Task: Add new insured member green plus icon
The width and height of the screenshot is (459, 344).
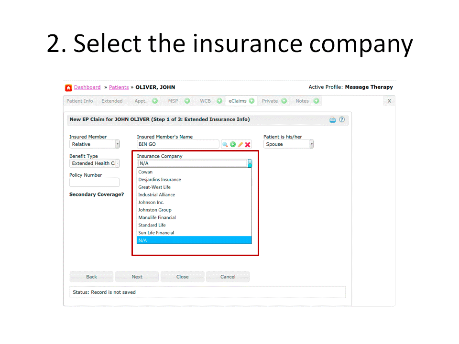Action: coord(233,144)
